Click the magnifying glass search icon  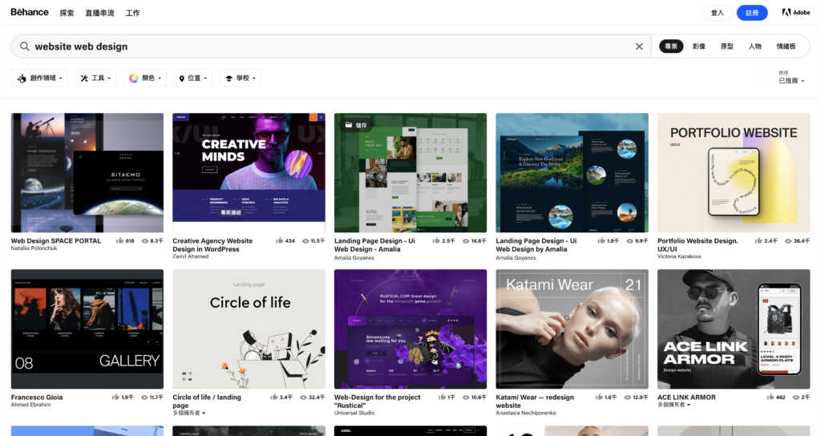click(x=25, y=46)
